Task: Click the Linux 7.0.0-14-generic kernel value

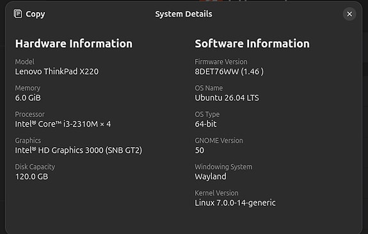Action: click(x=235, y=203)
